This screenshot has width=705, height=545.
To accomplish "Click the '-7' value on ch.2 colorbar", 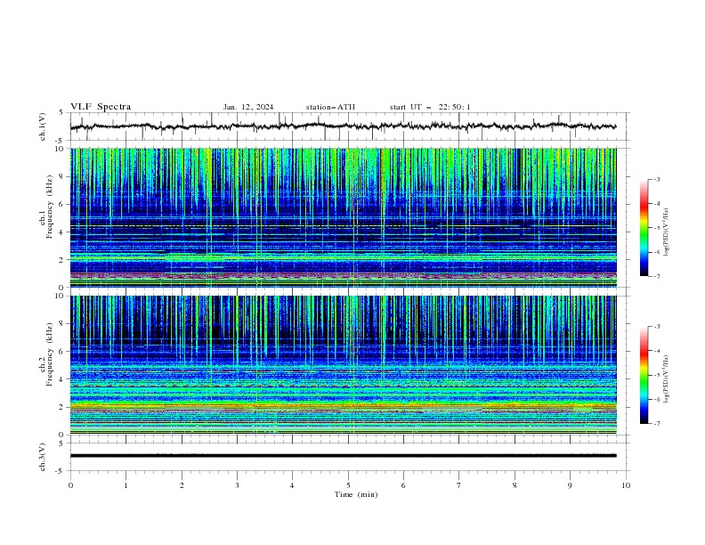I will coord(657,424).
